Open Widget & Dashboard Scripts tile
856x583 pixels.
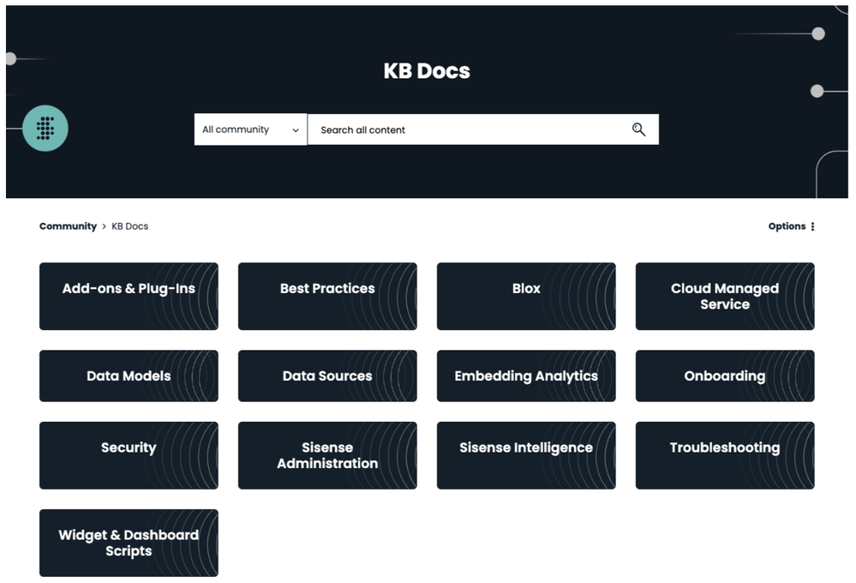tap(129, 543)
